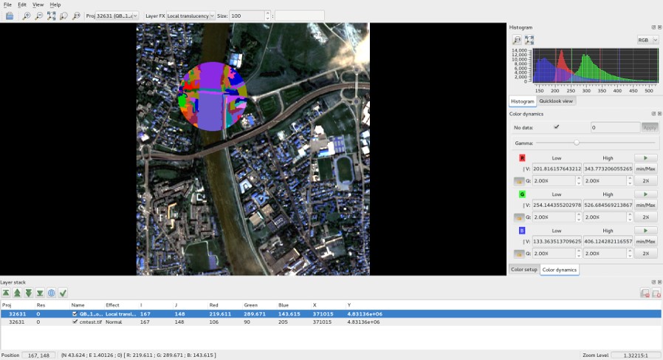Image resolution: width=663 pixels, height=360 pixels.
Task: Click the zoom to extent icon
Action: [51, 16]
